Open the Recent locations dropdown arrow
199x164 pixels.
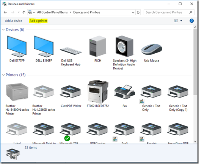tap(19, 12)
